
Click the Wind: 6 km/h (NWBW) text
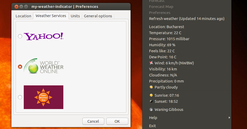coord(174,63)
